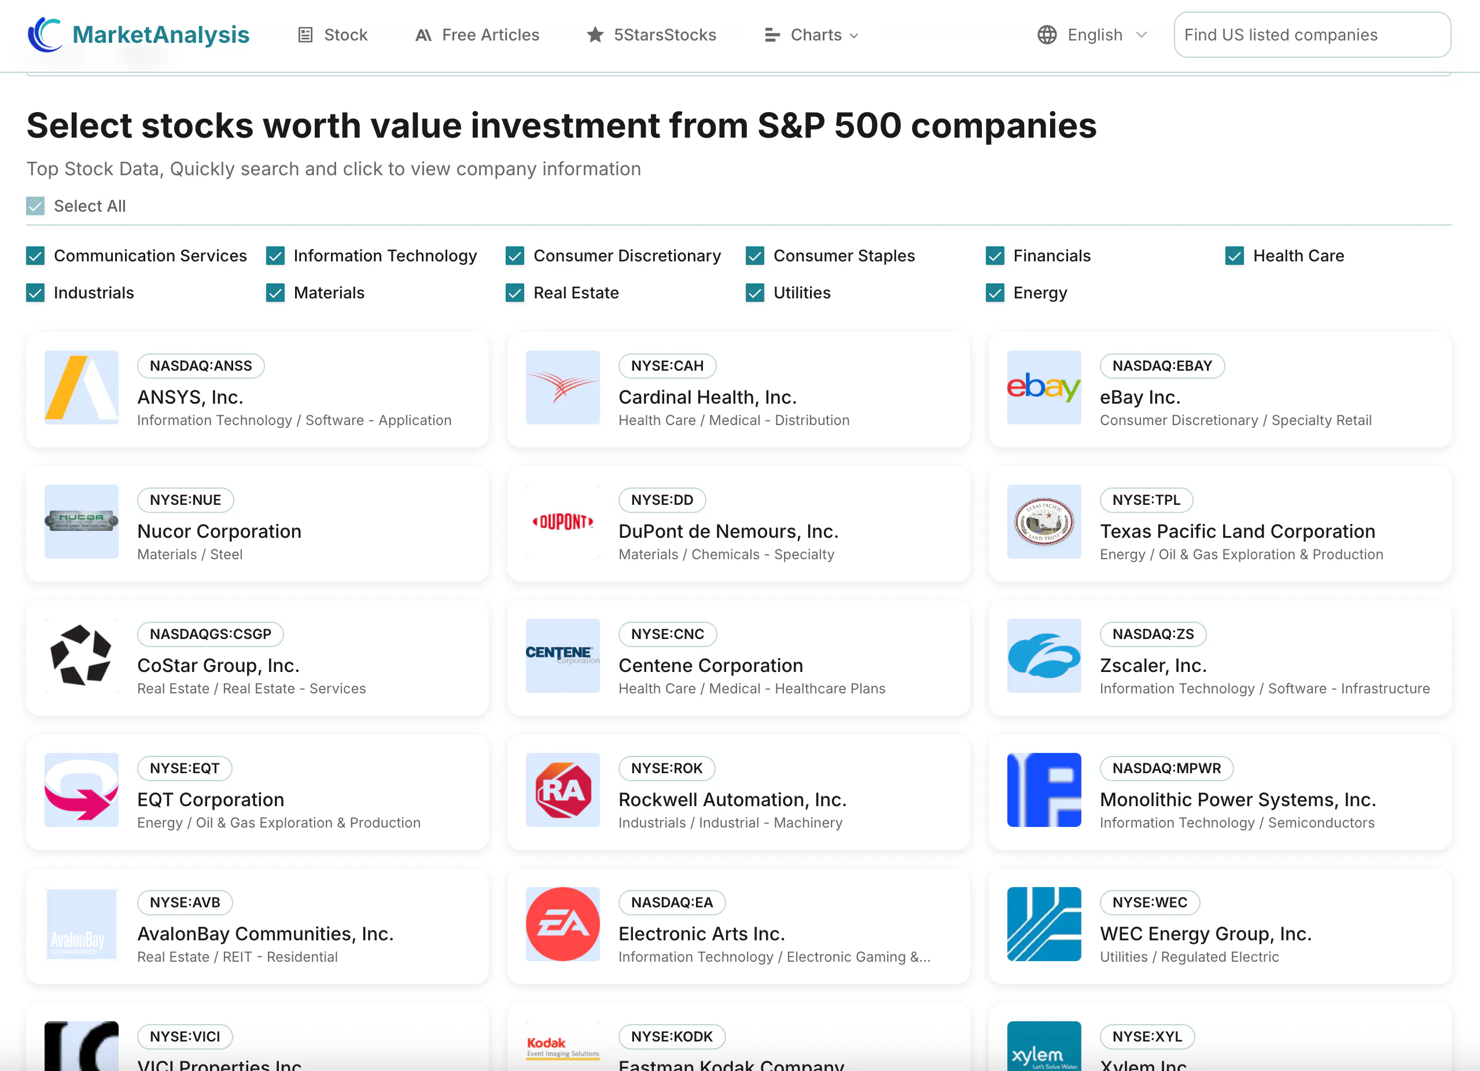Uncheck Utilities sector checkbox
Viewport: 1480px width, 1071px height.
click(x=755, y=293)
